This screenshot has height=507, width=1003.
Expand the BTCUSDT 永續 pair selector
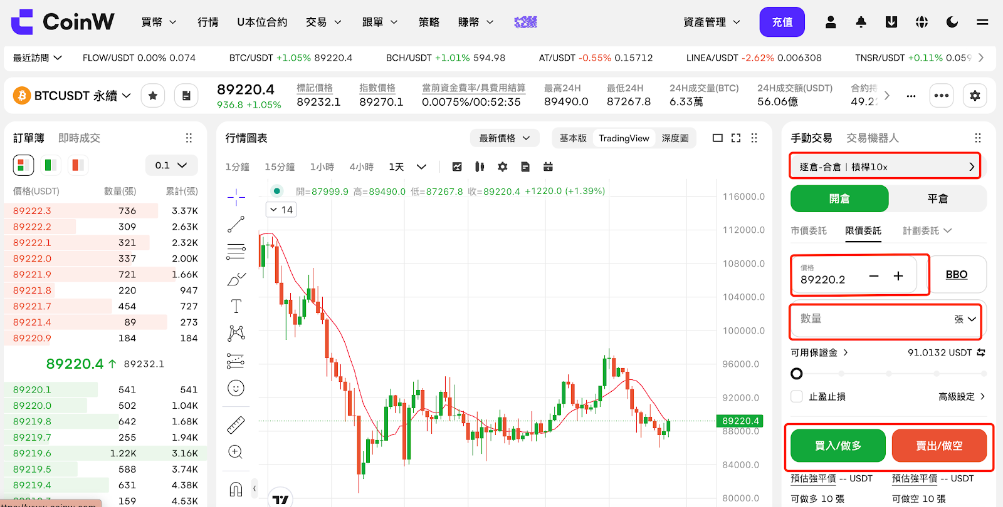coord(74,96)
